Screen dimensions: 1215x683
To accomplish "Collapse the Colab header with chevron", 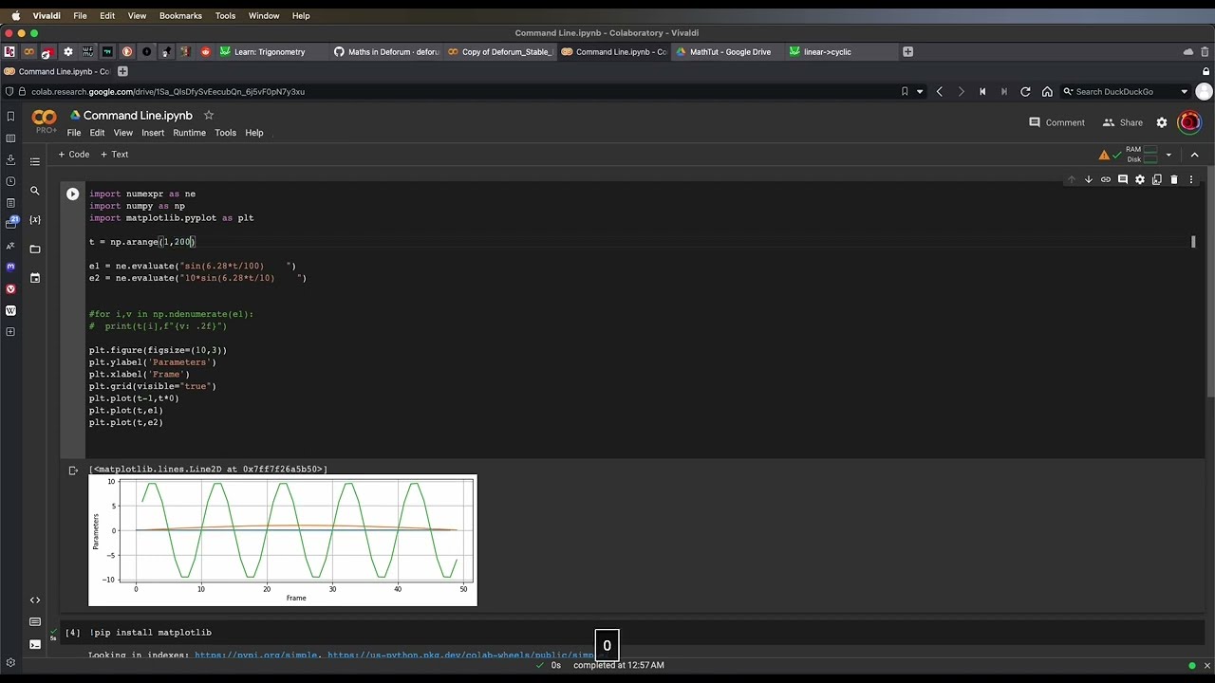I will [1195, 155].
